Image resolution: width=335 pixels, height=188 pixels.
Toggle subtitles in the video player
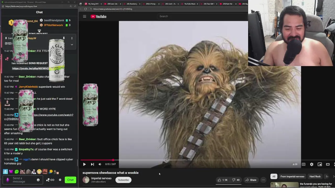point(303,164)
